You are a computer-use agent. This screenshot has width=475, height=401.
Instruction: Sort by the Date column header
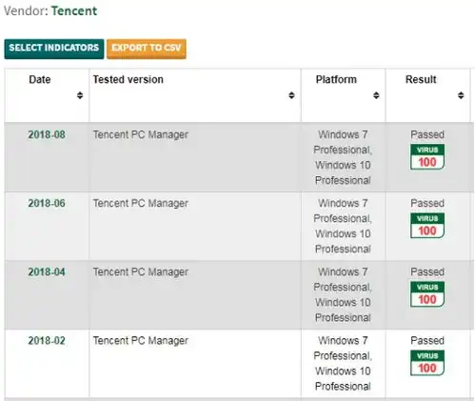point(40,79)
